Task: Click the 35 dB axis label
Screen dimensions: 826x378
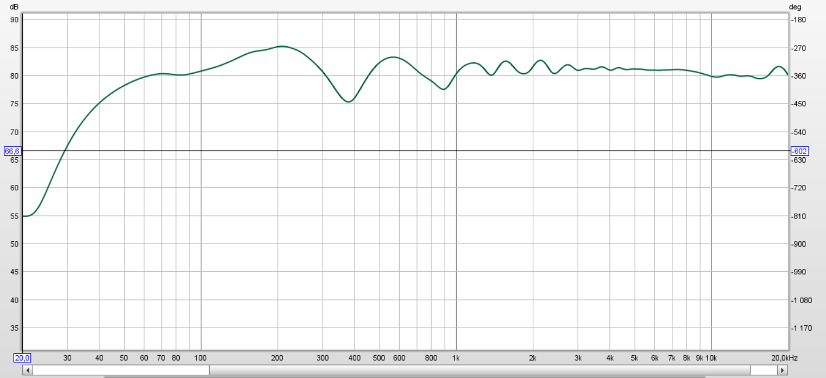Action: click(x=15, y=328)
